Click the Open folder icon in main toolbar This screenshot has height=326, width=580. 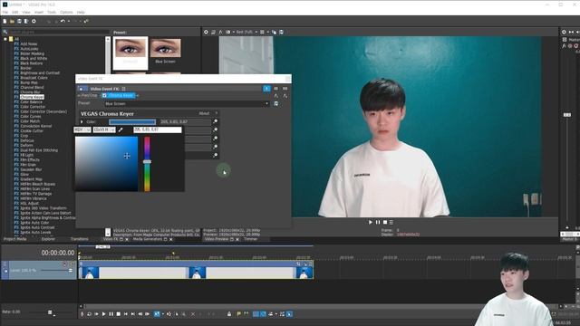(x=12, y=22)
